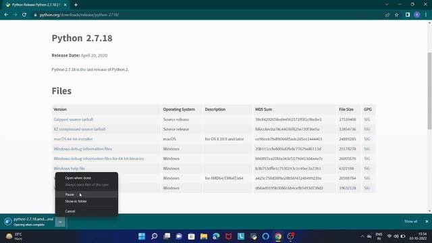This screenshot has height=243, width=432.
Task: Open the blue L app on taskbar
Action: 241,236
